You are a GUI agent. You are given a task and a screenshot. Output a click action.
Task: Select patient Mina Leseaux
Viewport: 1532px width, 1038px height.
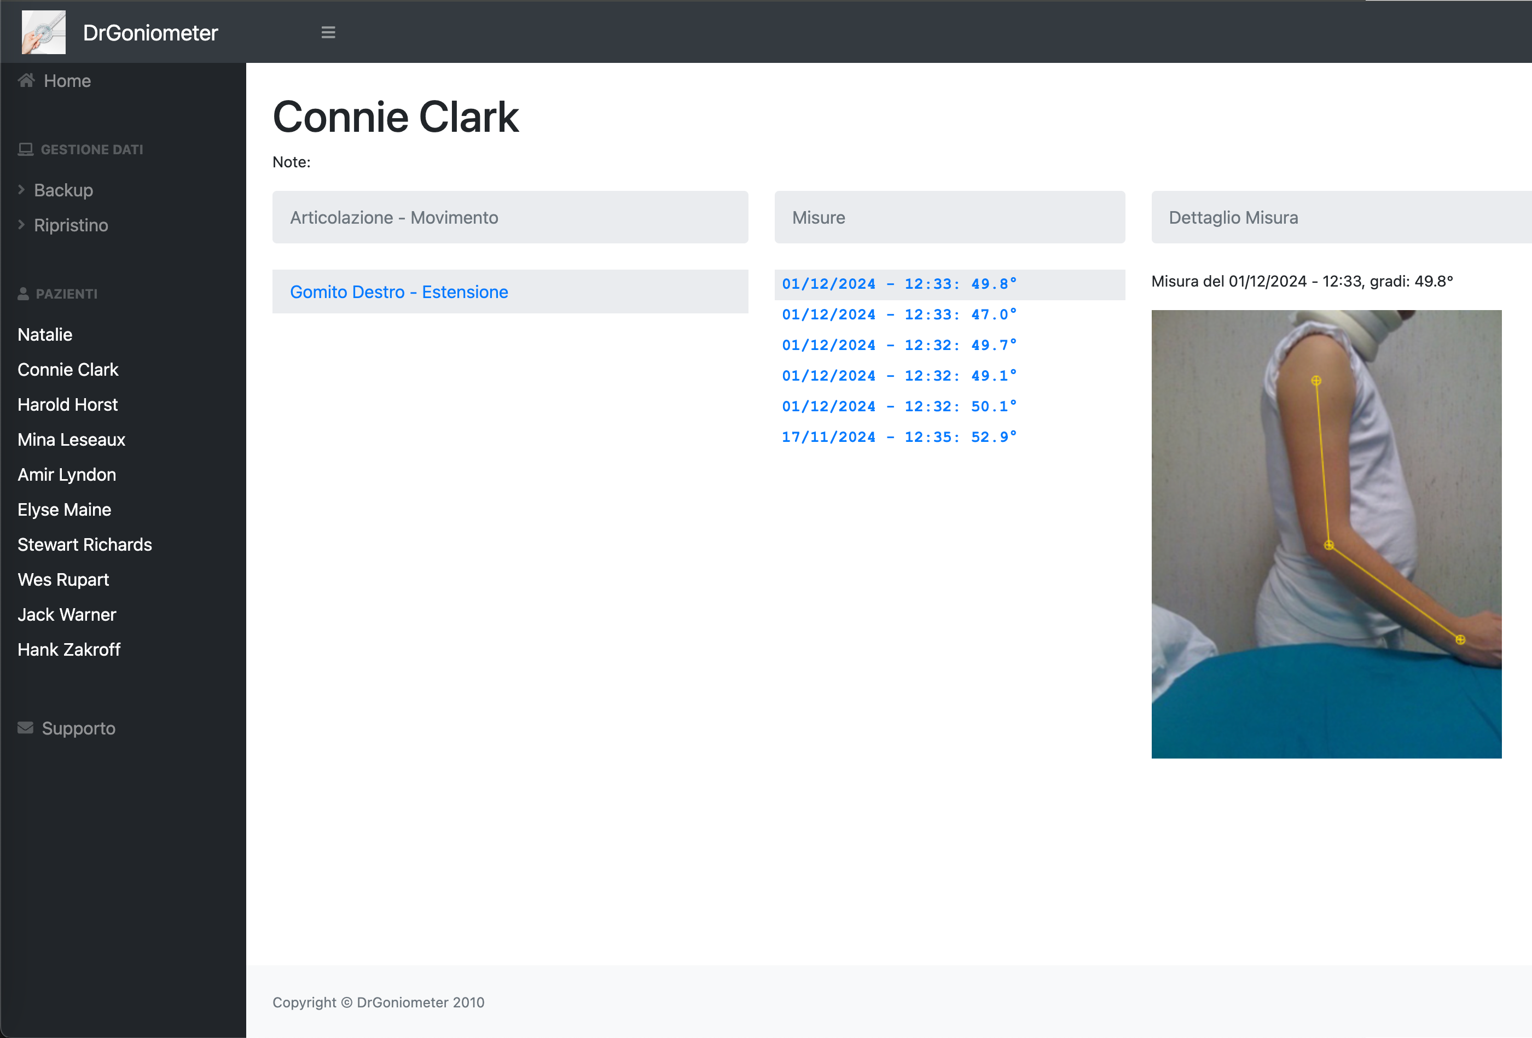coord(71,439)
